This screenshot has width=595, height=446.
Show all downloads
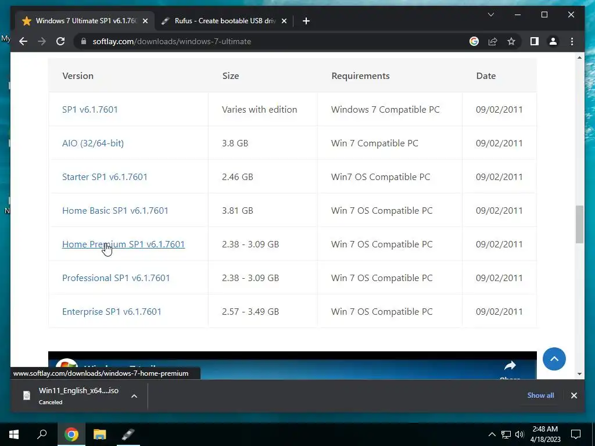point(540,395)
